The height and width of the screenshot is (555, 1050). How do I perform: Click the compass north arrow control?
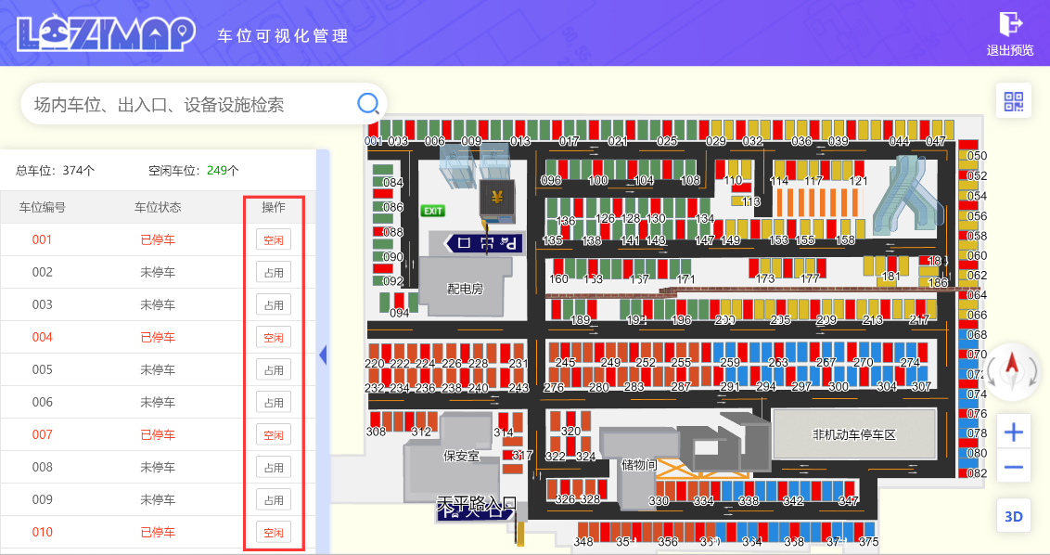1012,370
